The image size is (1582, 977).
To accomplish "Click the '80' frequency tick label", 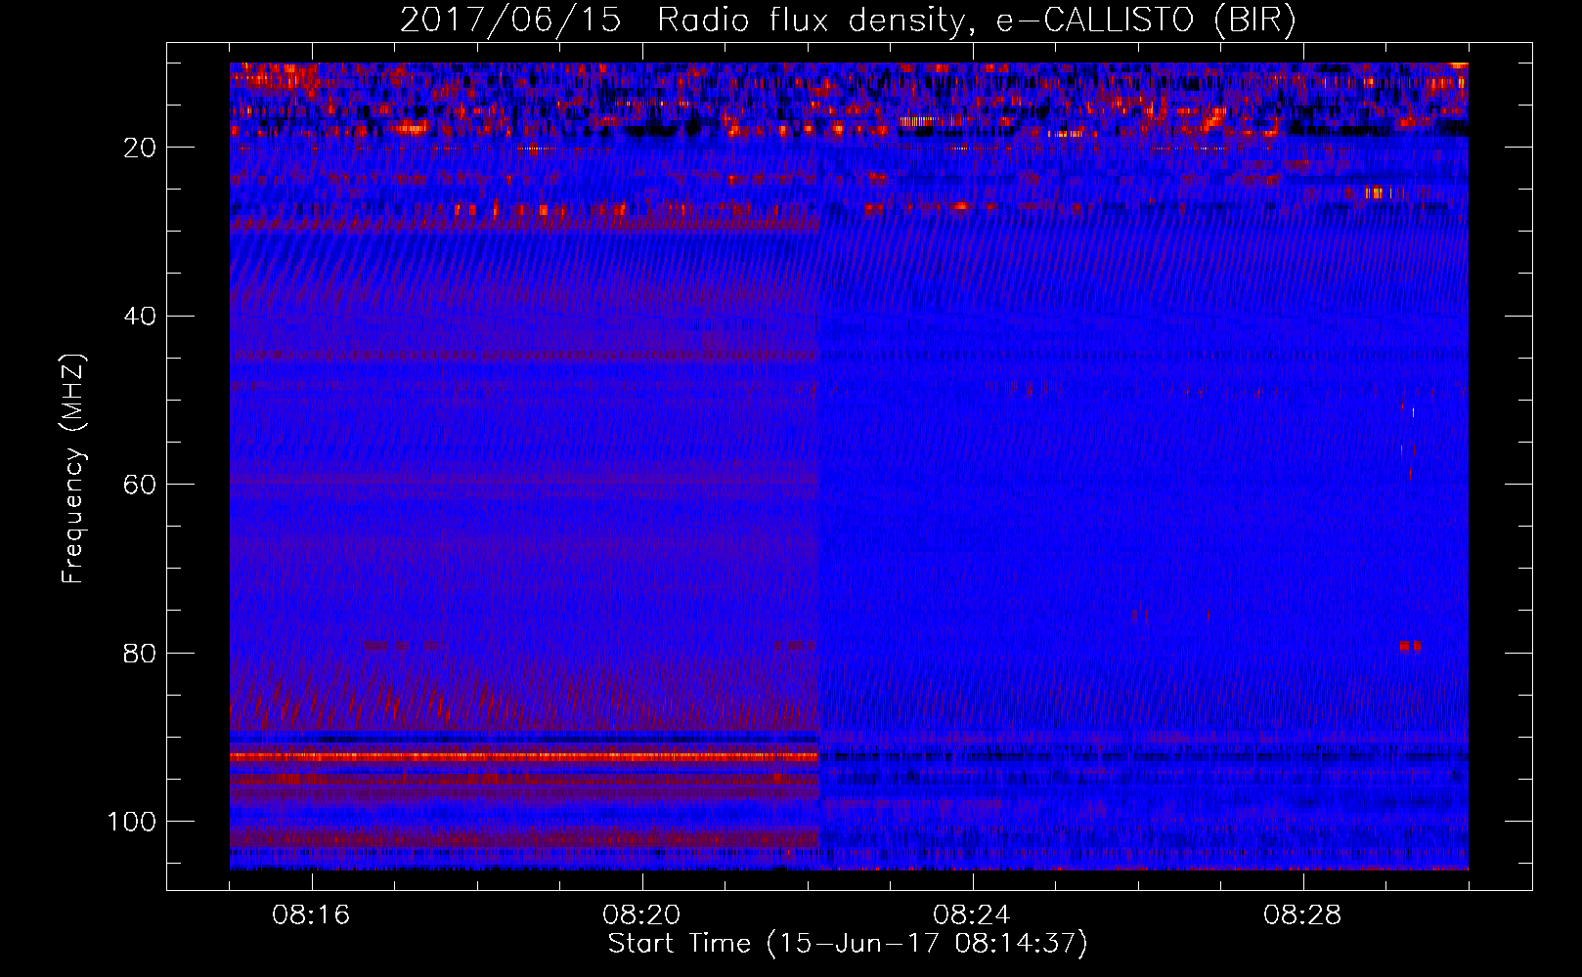I will 141,653.
